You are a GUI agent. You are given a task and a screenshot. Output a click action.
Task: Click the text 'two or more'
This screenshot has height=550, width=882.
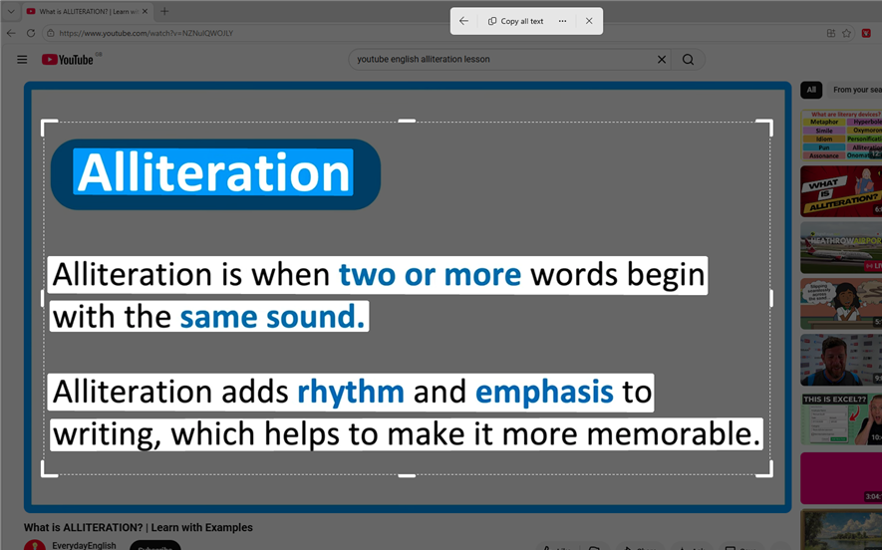430,274
